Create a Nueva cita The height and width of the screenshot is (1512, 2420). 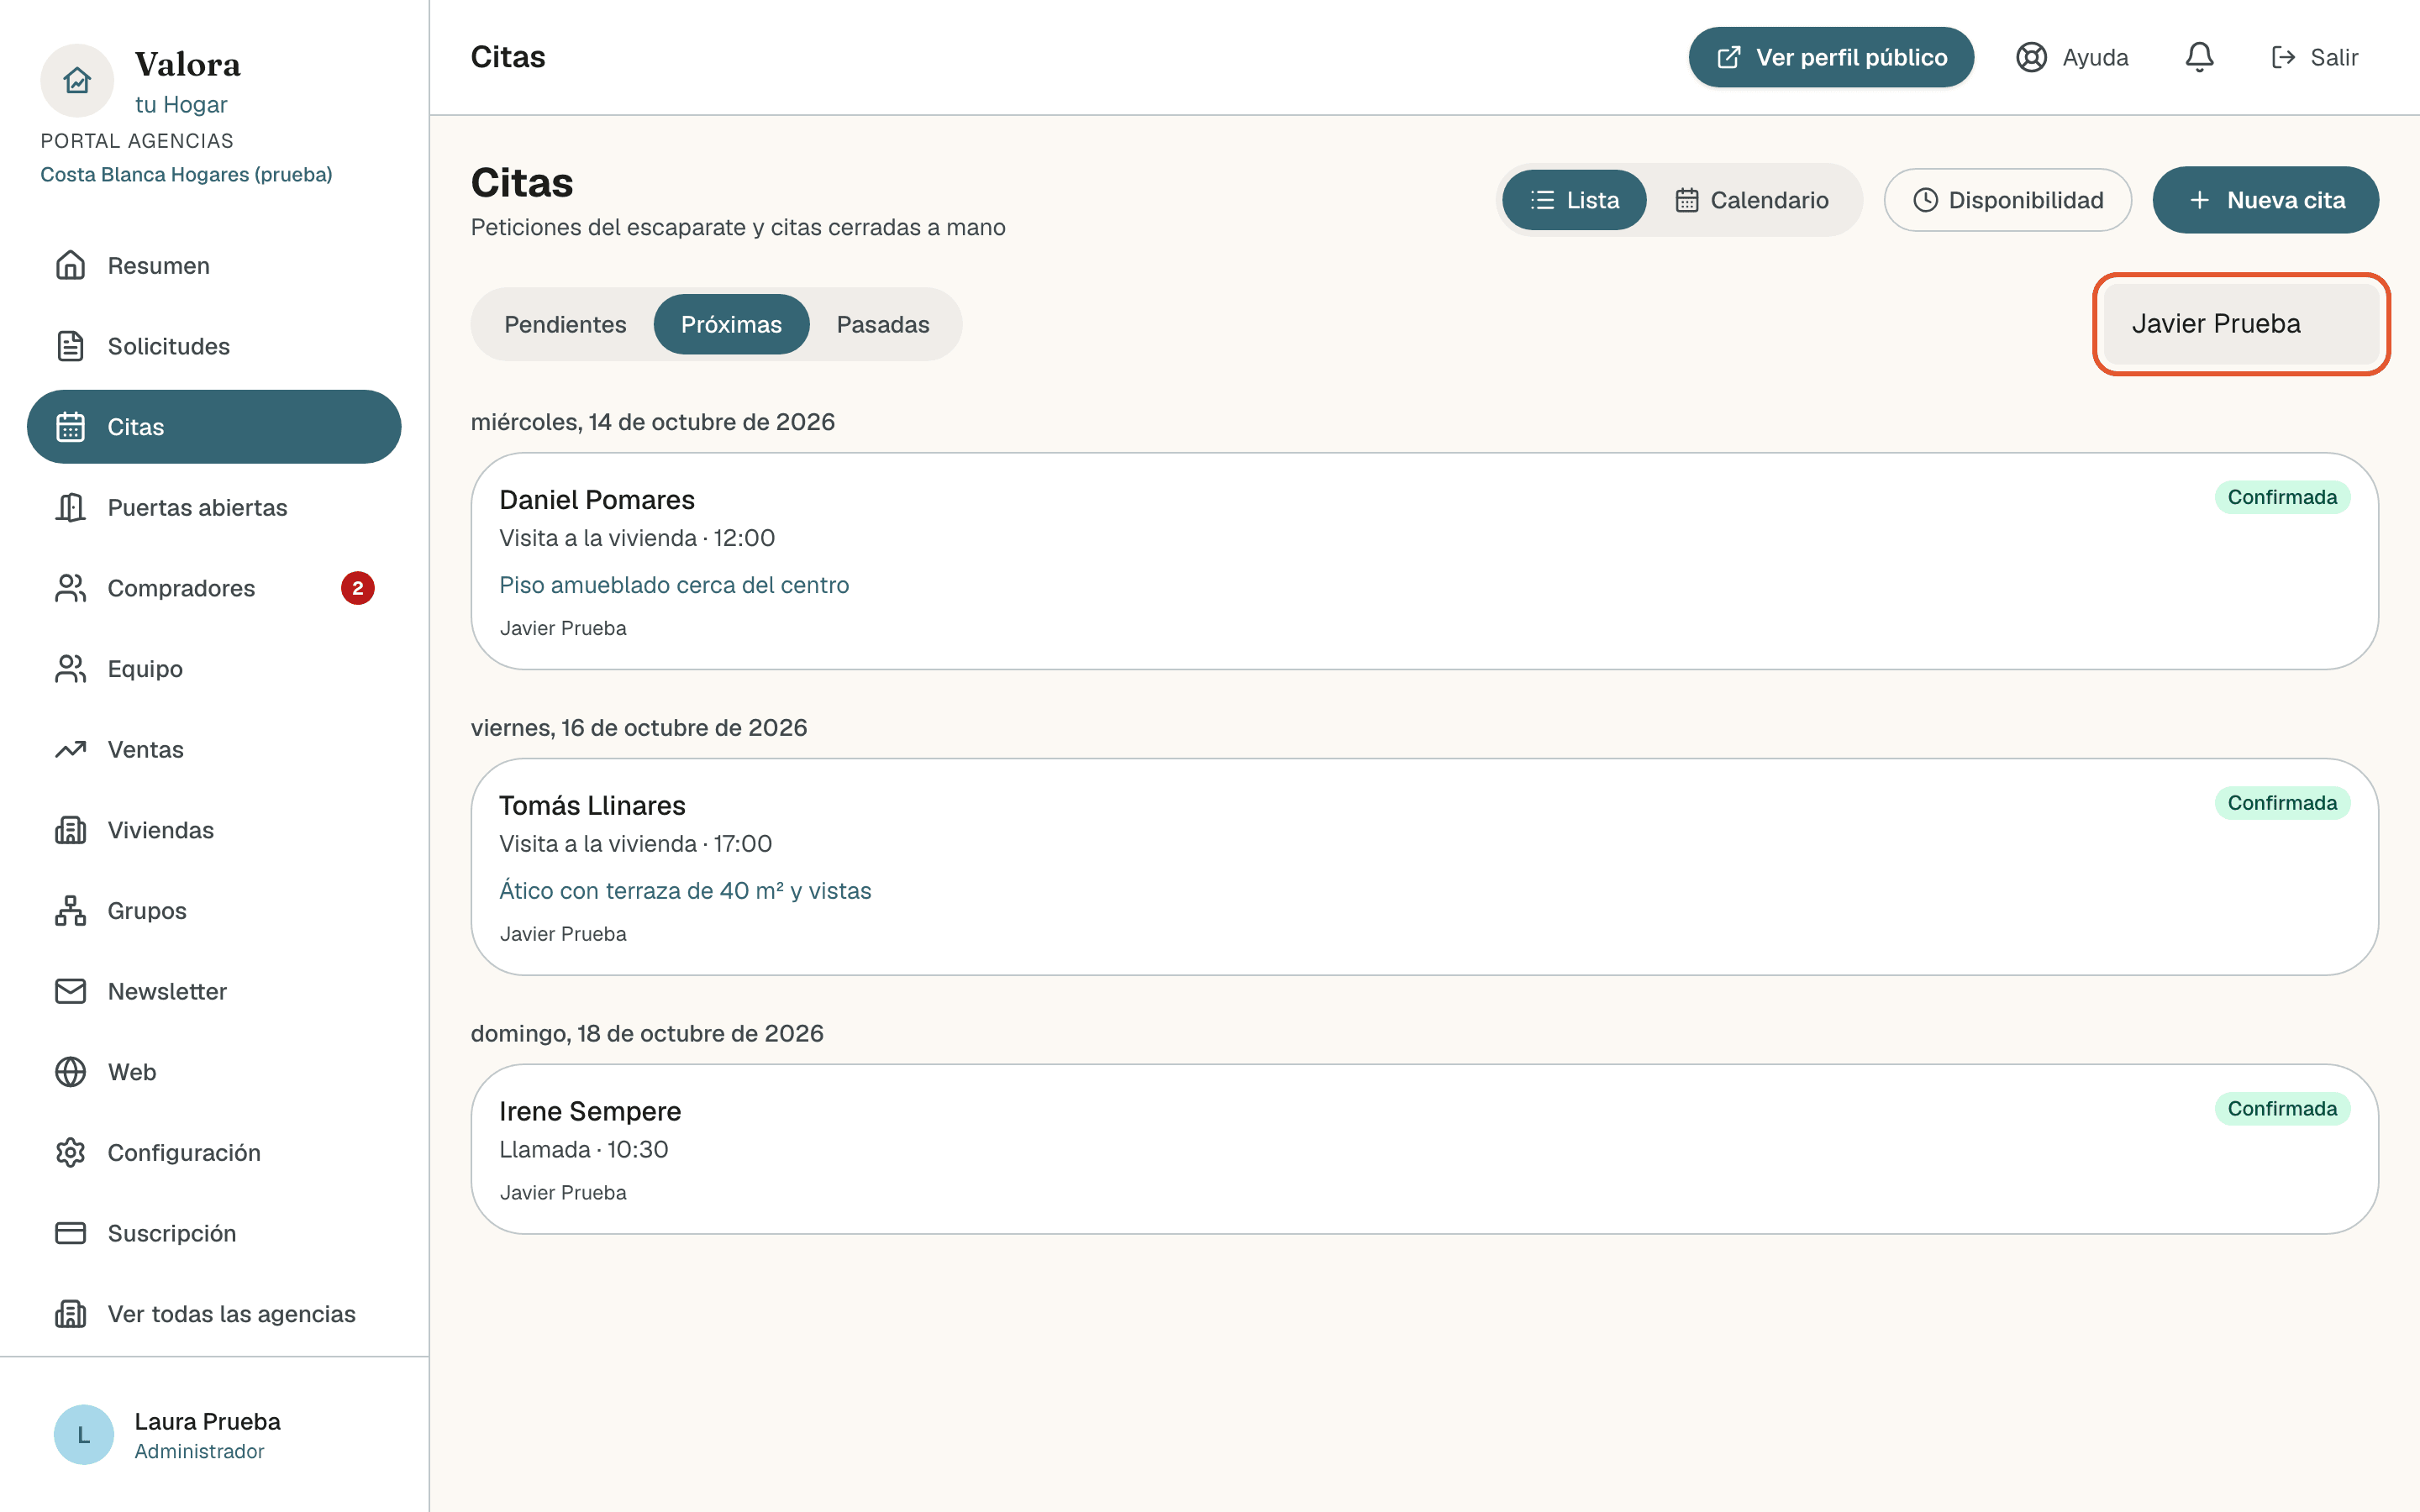[2265, 200]
